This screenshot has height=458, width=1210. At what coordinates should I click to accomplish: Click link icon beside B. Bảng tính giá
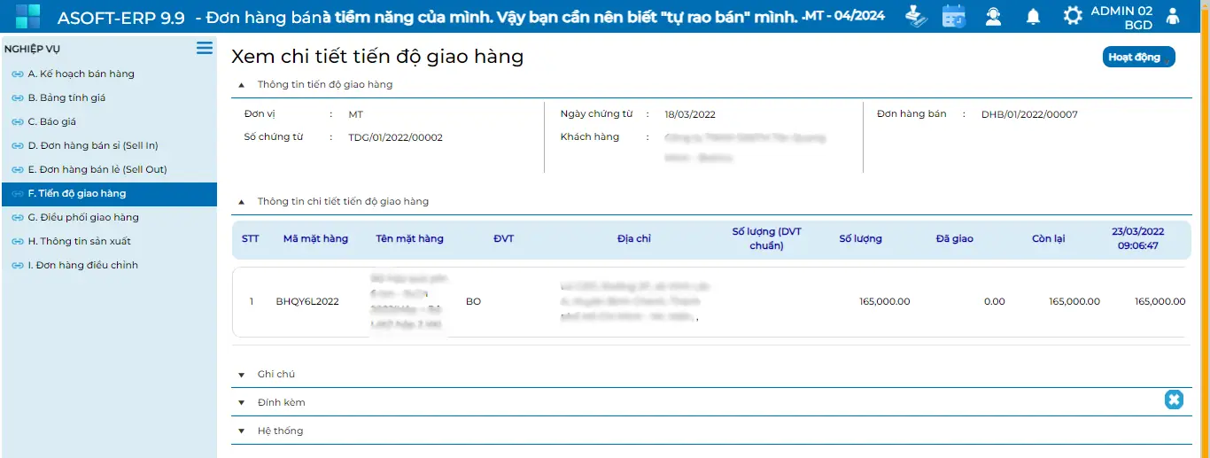pyautogui.click(x=17, y=98)
